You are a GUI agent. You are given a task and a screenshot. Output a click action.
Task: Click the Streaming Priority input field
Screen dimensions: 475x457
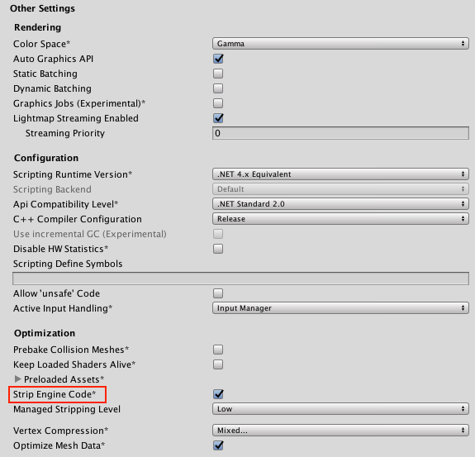coord(340,133)
